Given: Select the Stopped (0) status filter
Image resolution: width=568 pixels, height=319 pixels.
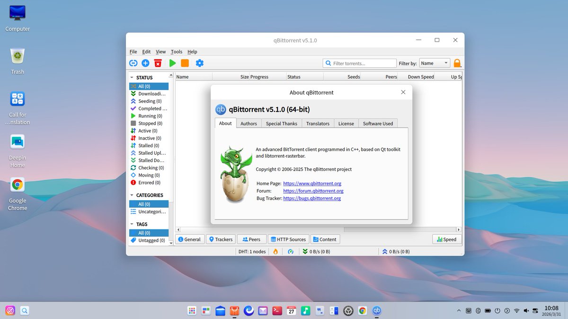Looking at the screenshot, I should 149,124.
